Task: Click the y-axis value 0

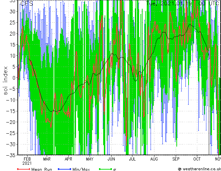Action: tap(14, 78)
